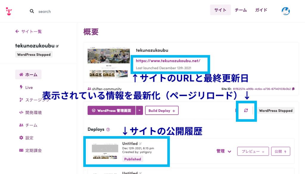This screenshot has width=305, height=174.
Task: Click the shifter-community team icon
Action: [x=89, y=89]
